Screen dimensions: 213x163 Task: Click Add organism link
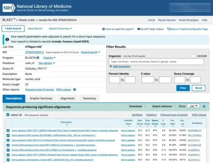tap(121, 66)
